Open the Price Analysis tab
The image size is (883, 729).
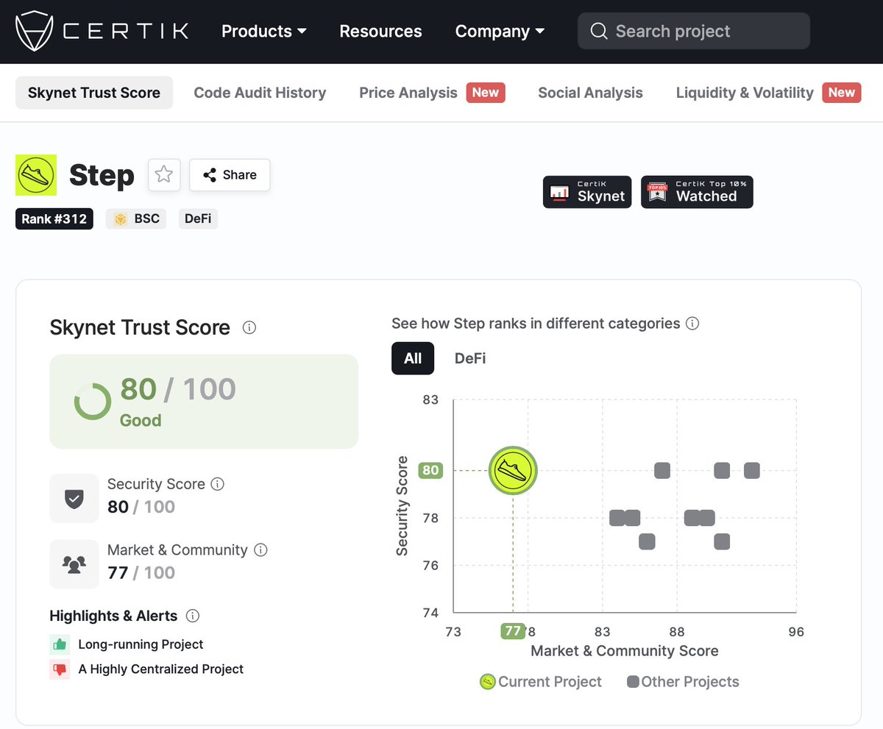[x=408, y=93]
